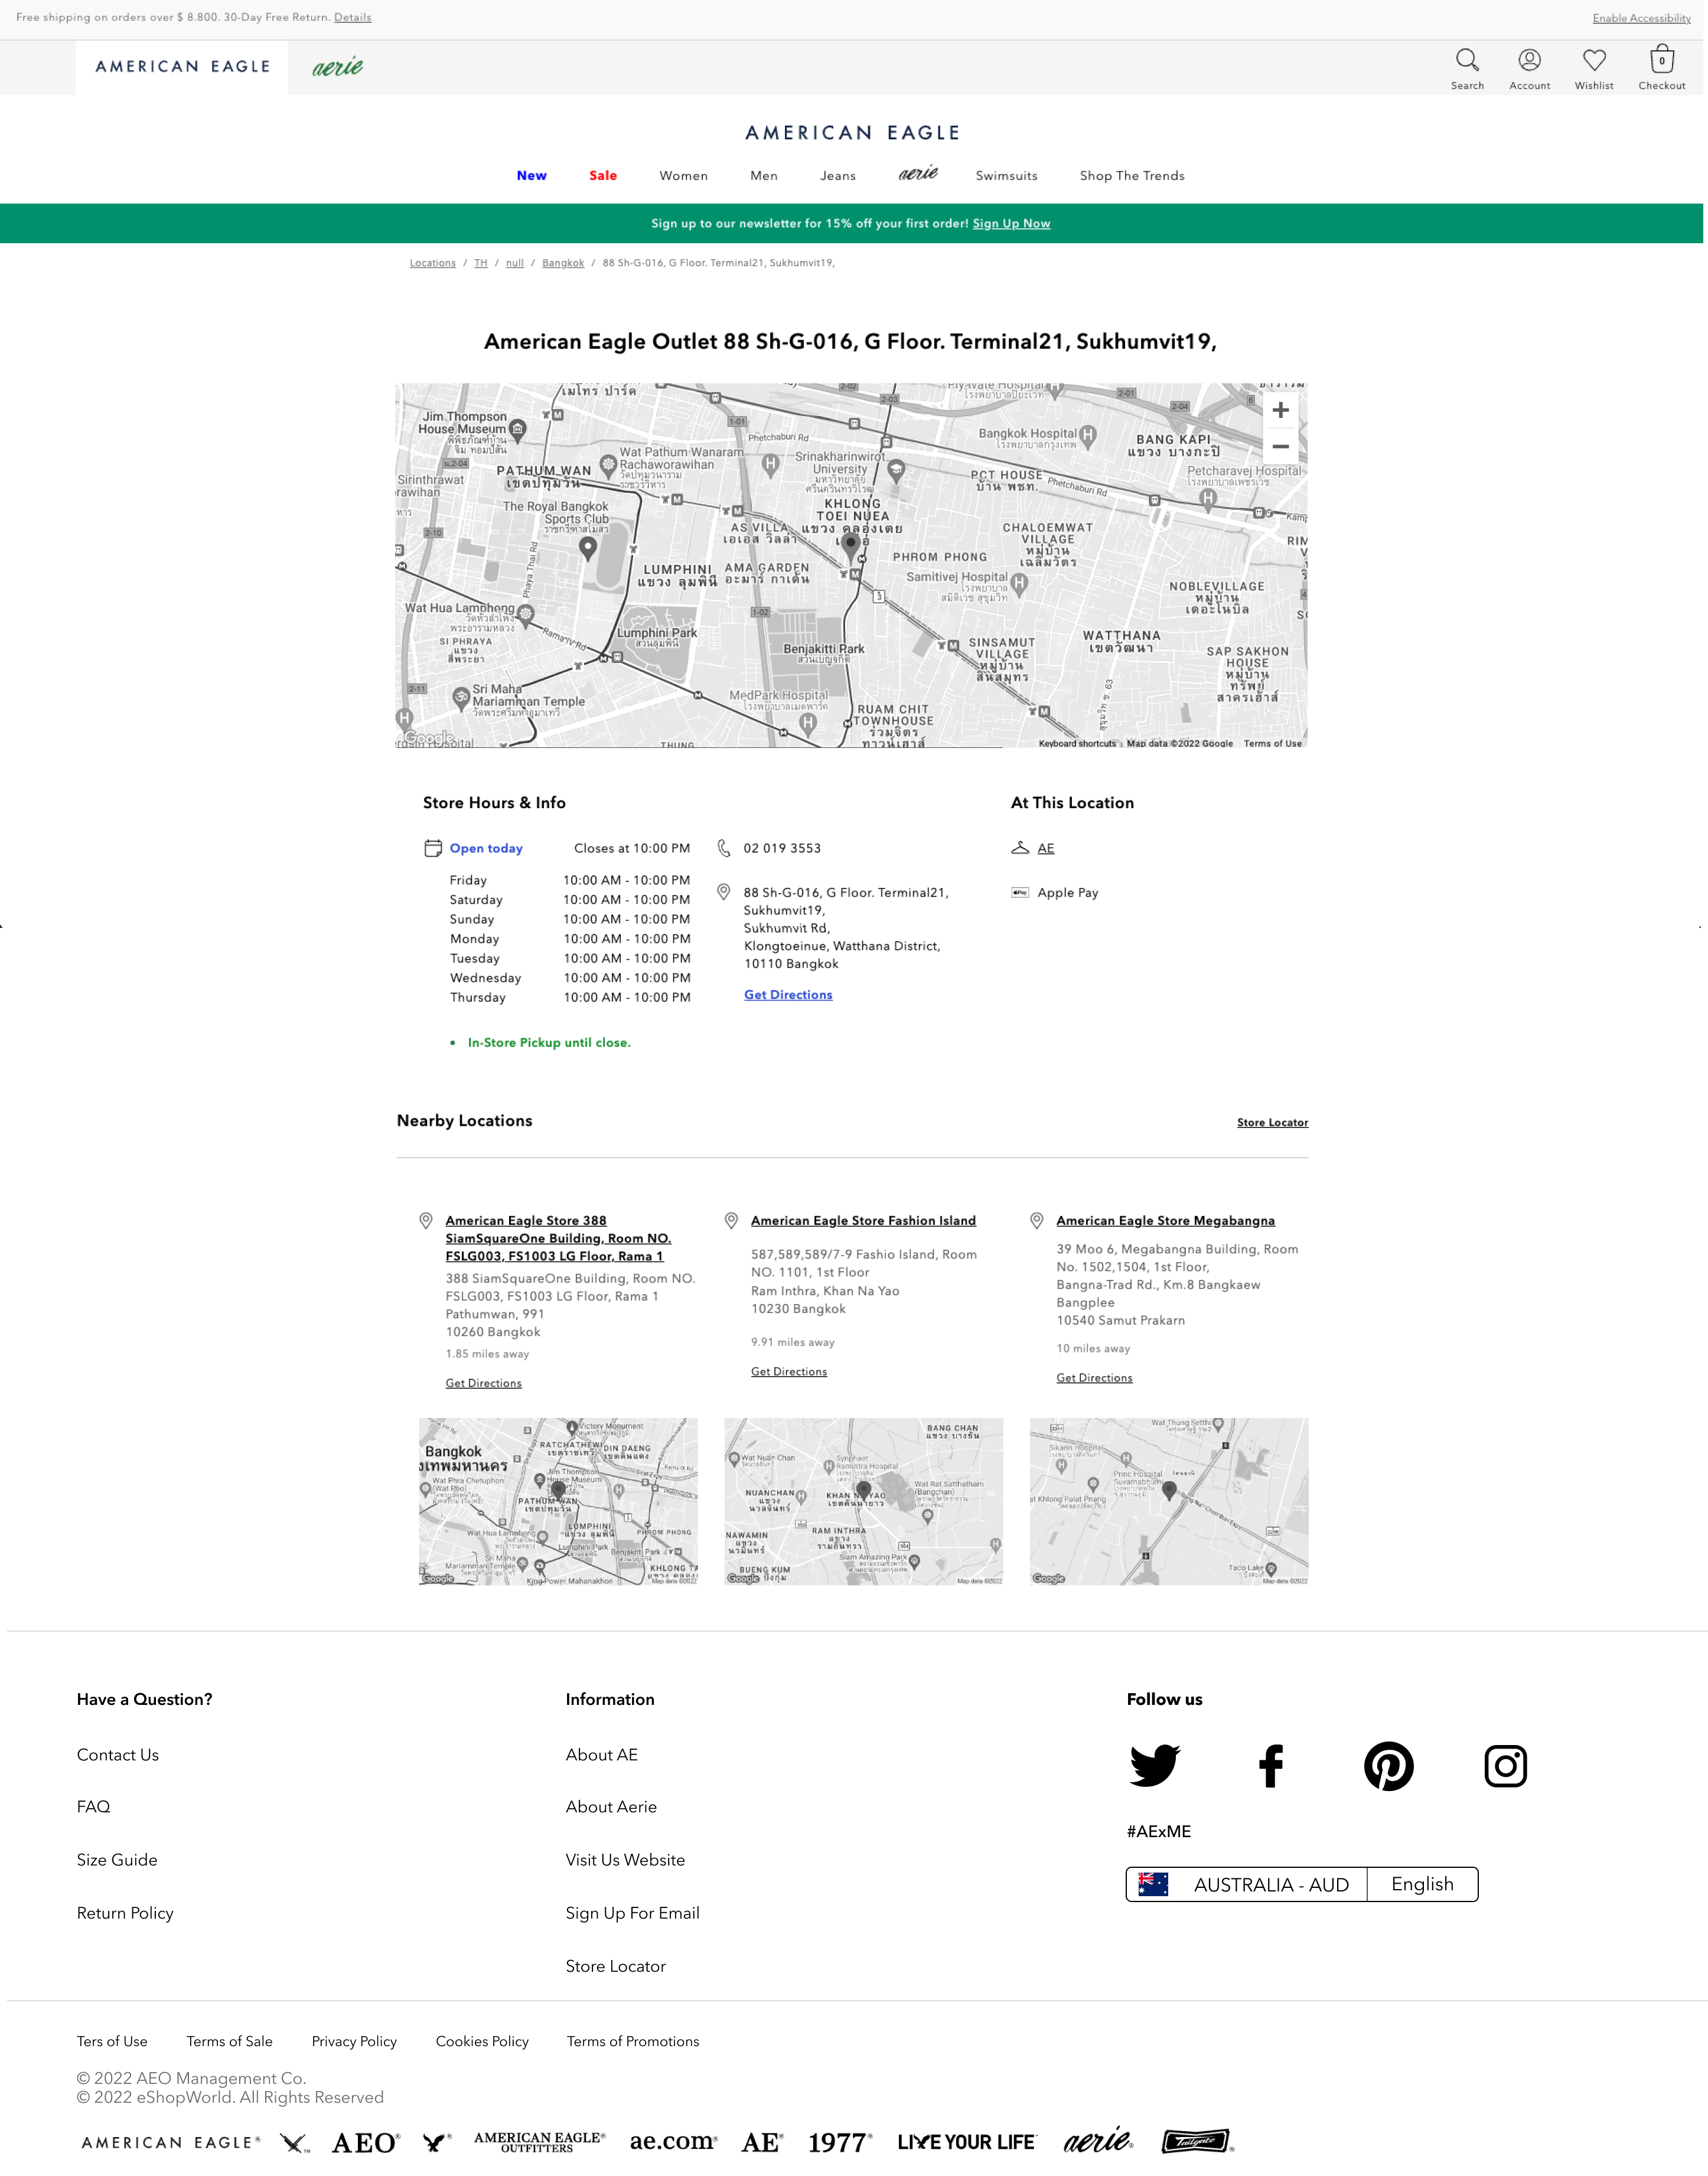Open the Size Guide footer link
1708x2176 pixels.
coord(117,1859)
